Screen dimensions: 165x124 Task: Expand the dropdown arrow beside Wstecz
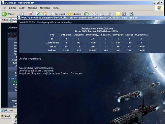click(17, 14)
